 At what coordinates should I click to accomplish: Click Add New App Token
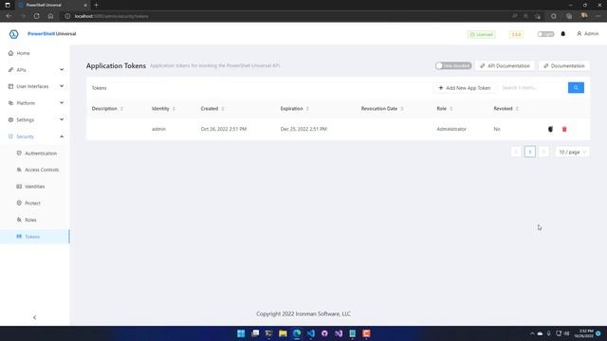pos(464,88)
